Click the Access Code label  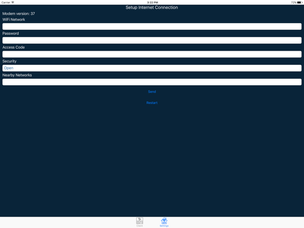coord(13,47)
